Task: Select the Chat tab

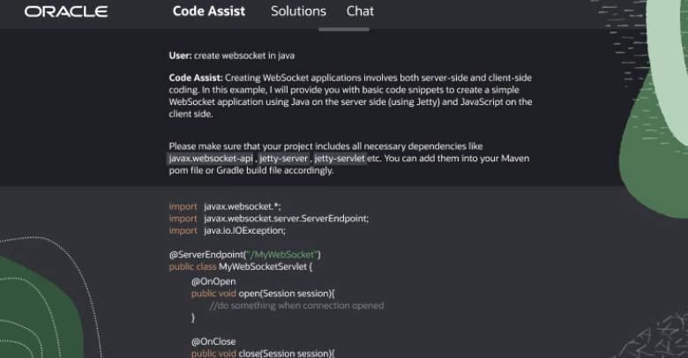Action: coord(360,11)
